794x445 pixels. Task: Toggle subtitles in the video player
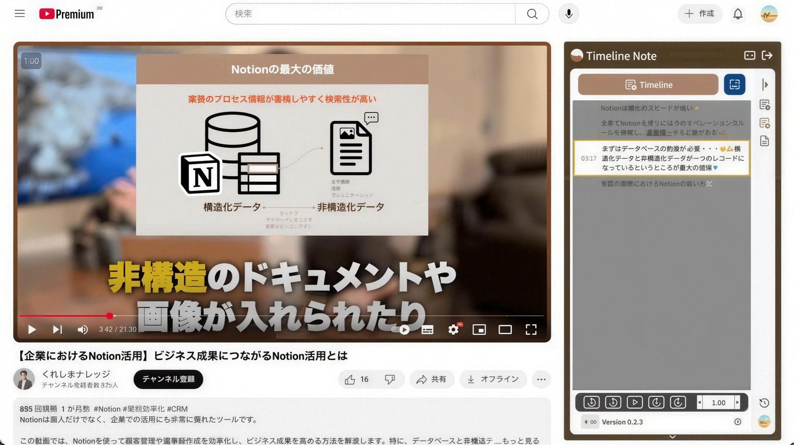427,329
